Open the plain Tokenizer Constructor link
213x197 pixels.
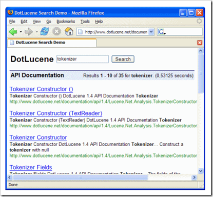(x=38, y=137)
